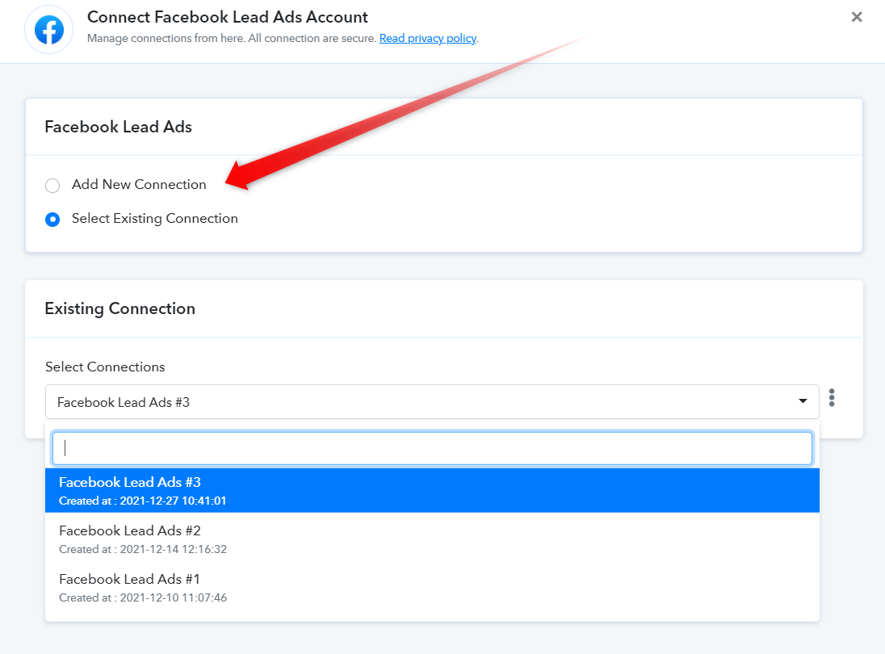This screenshot has height=654, width=885.
Task: Pick the Facebook Lead Ads #2 option
Action: tap(432, 539)
